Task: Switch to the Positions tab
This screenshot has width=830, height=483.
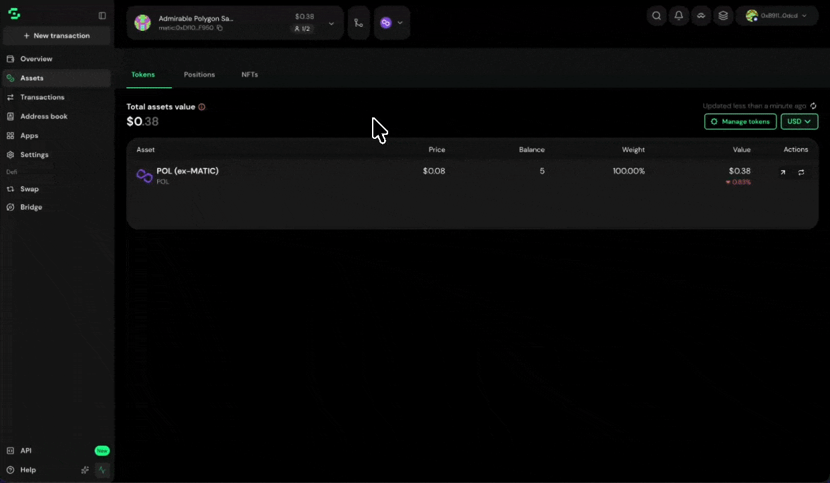Action: tap(199, 74)
